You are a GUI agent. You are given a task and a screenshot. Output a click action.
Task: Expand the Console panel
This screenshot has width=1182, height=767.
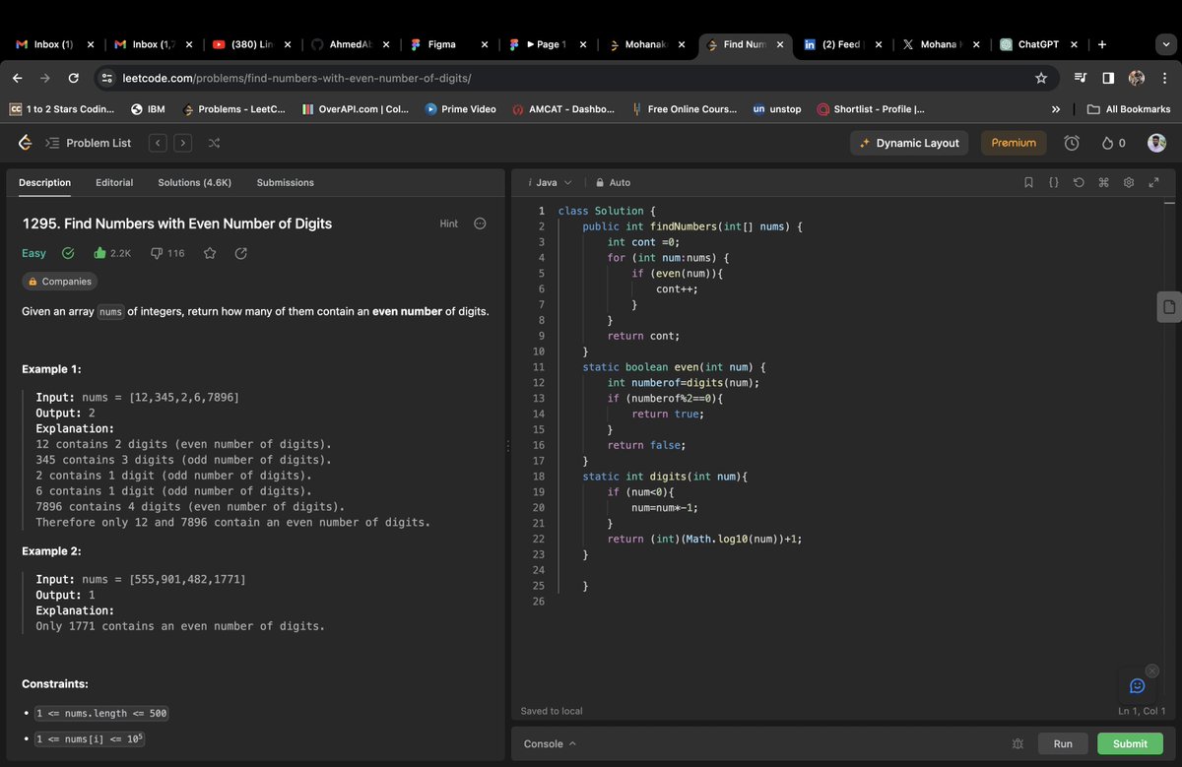pyautogui.click(x=550, y=743)
